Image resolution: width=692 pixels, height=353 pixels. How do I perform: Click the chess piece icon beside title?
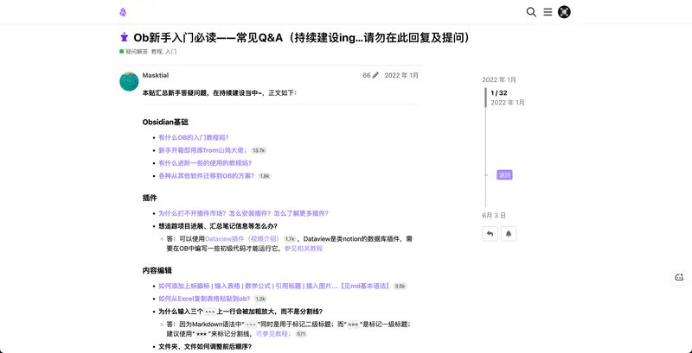click(125, 37)
